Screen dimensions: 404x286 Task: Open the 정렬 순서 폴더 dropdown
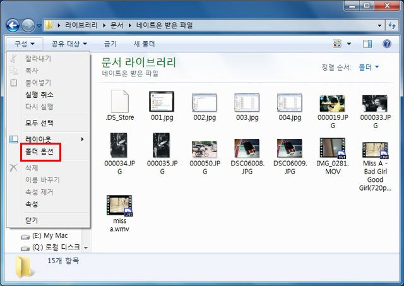click(x=369, y=67)
